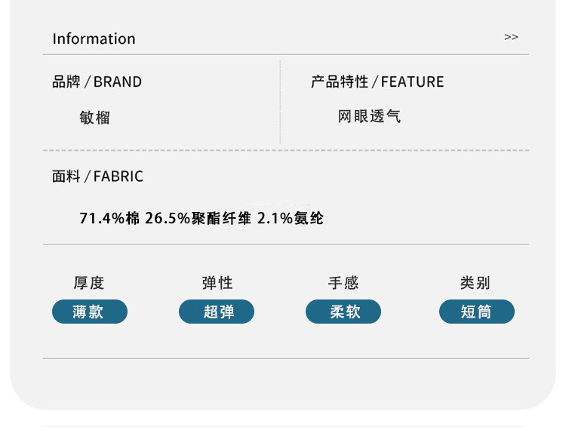Viewport: 566px width, 430px height.
Task: Click the double-arrow expander beside Information
Action: (511, 37)
